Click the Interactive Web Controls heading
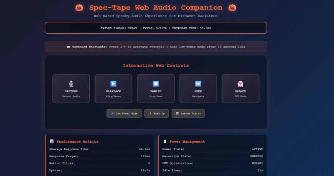 156,66
